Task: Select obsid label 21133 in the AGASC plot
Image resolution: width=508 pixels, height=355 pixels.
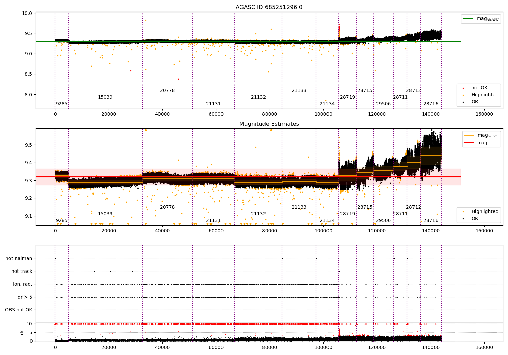Action: tap(299, 91)
